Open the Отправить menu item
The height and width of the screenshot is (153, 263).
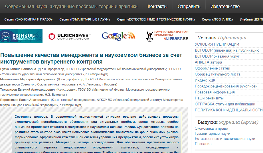tap(189, 6)
